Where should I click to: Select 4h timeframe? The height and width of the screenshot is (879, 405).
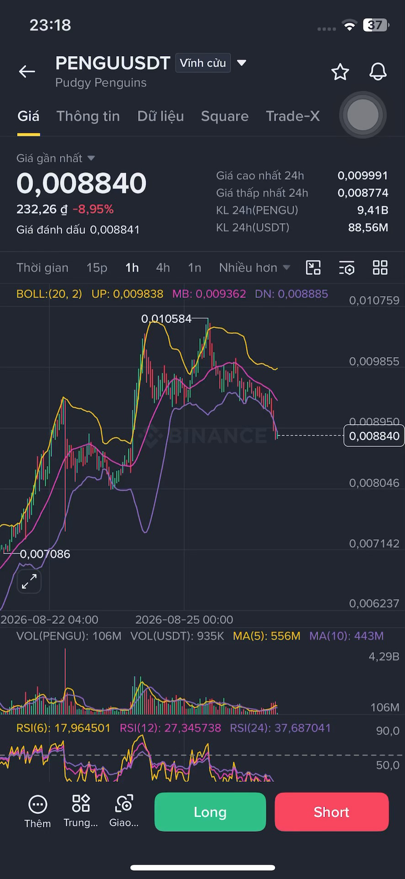pos(163,268)
